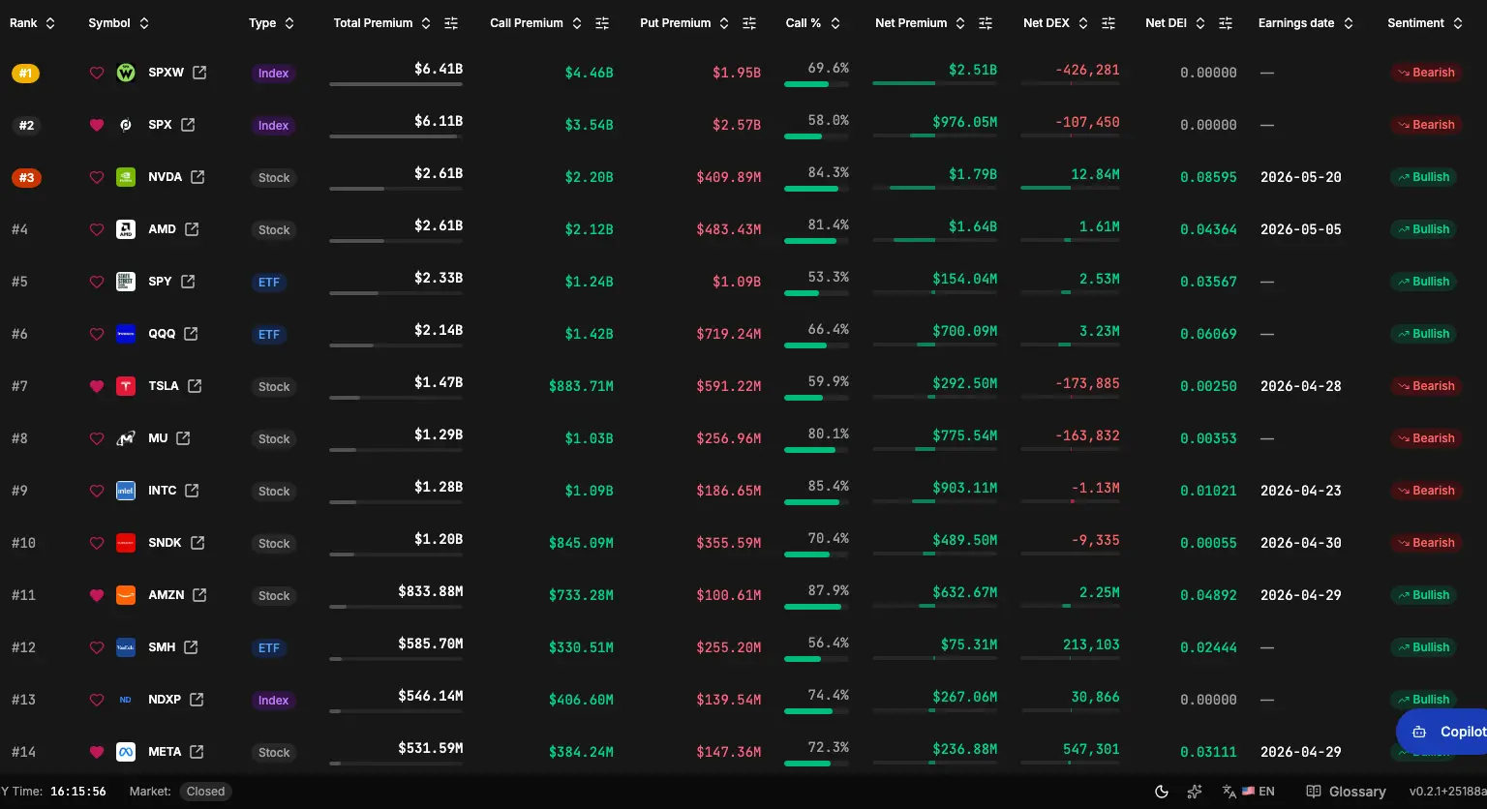Click the external link icon beside QQQ
The image size is (1487, 809).
pyautogui.click(x=191, y=334)
